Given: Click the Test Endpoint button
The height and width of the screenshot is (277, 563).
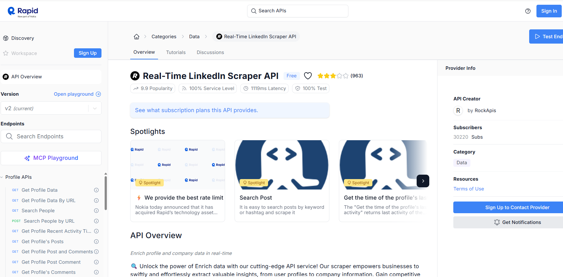Looking at the screenshot, I should click(x=546, y=37).
